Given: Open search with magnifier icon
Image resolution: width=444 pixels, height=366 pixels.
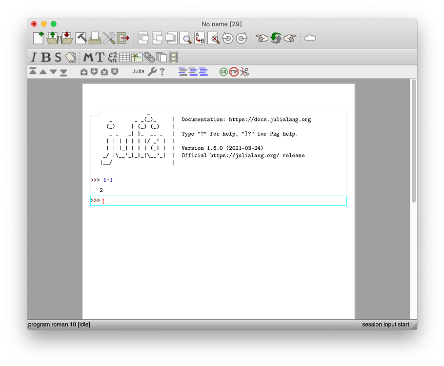Looking at the screenshot, I should [185, 38].
